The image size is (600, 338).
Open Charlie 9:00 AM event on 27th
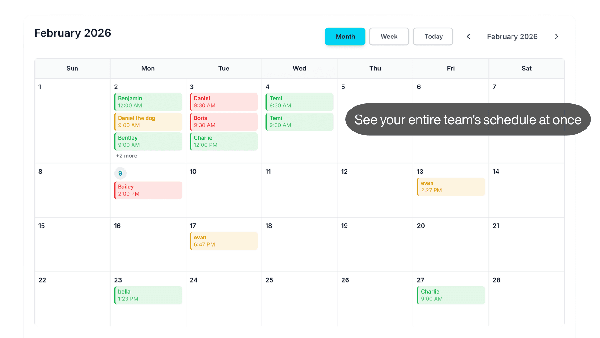pos(451,295)
